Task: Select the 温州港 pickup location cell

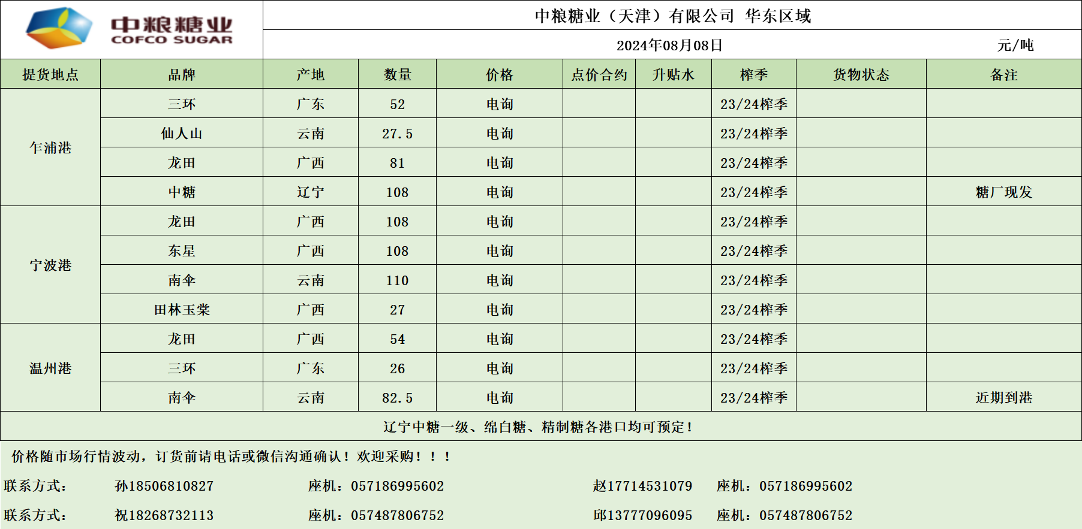Action: [x=50, y=368]
